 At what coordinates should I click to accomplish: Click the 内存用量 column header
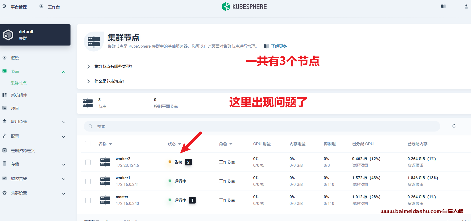point(297,144)
